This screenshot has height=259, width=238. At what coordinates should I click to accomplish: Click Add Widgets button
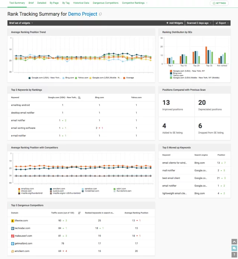coord(175,23)
